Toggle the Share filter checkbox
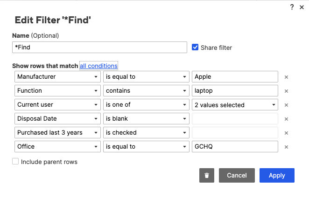 (196, 47)
